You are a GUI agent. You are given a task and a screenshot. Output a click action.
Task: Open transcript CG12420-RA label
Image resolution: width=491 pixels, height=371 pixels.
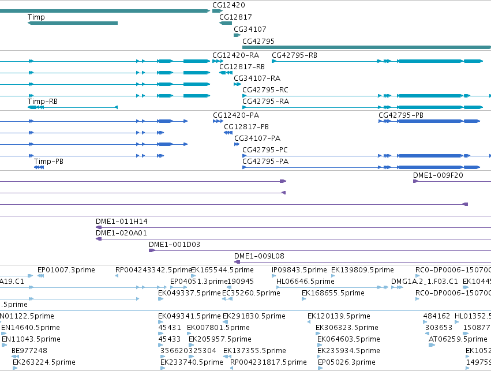(236, 55)
